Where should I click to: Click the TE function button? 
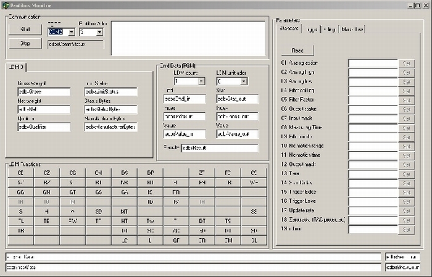tap(46, 221)
